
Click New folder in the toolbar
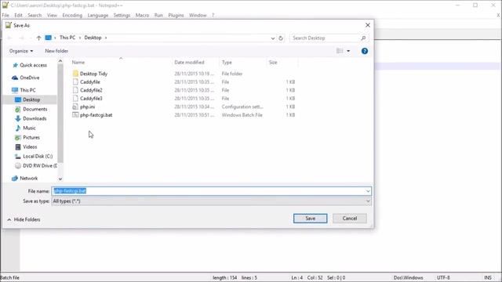pyautogui.click(x=56, y=51)
